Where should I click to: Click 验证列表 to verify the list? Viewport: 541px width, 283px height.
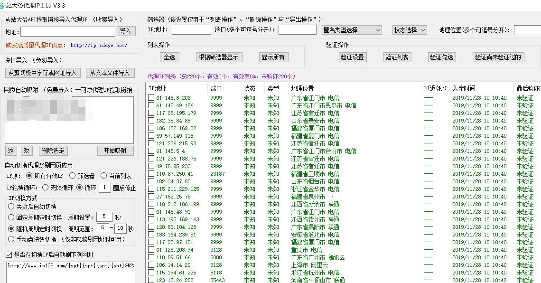pos(398,57)
